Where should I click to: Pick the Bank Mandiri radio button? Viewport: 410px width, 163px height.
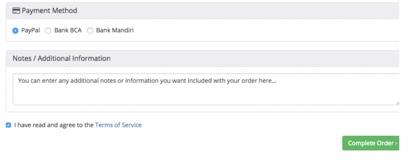(x=90, y=30)
